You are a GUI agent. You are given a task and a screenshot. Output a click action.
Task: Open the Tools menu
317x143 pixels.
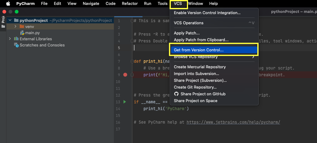click(x=163, y=3)
